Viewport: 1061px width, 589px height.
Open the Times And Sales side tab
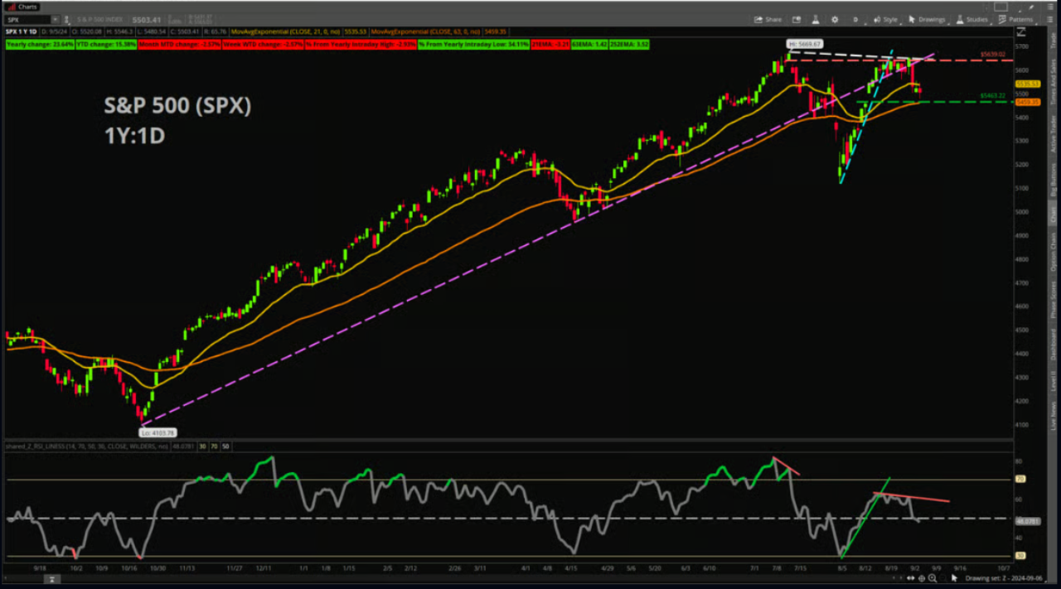pos(1054,81)
